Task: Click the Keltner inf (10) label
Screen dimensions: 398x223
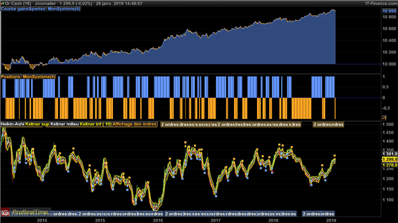Action: click(x=95, y=124)
